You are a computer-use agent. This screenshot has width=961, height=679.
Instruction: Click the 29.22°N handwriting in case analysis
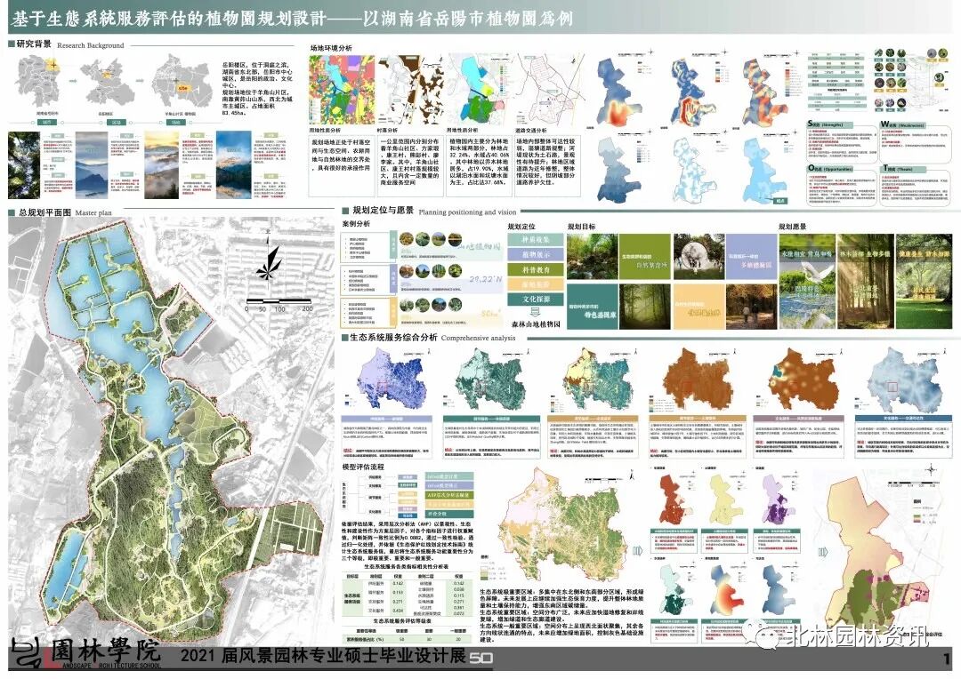pyautogui.click(x=486, y=279)
